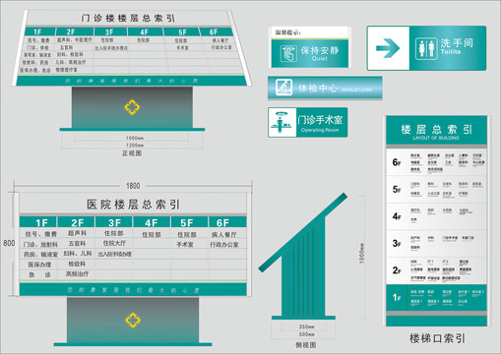Viewport: 501px width, 354px height.
Task: Click the right arrow icon on the restroom sign
Action: pyautogui.click(x=388, y=48)
